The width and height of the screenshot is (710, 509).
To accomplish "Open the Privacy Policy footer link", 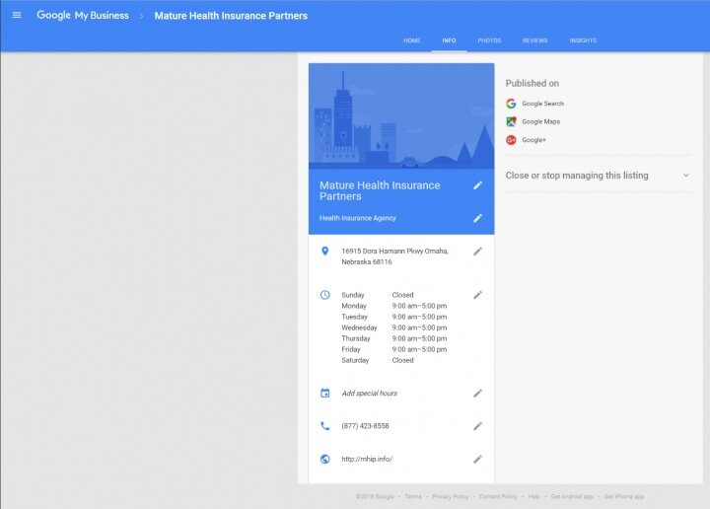I will 450,497.
